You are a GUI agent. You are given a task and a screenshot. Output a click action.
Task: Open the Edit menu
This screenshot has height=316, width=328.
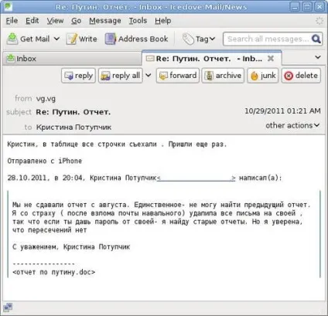point(32,21)
